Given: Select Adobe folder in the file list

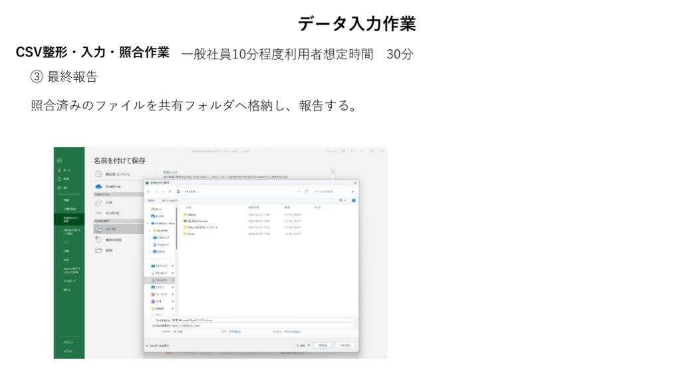Looking at the screenshot, I should pyautogui.click(x=192, y=215).
